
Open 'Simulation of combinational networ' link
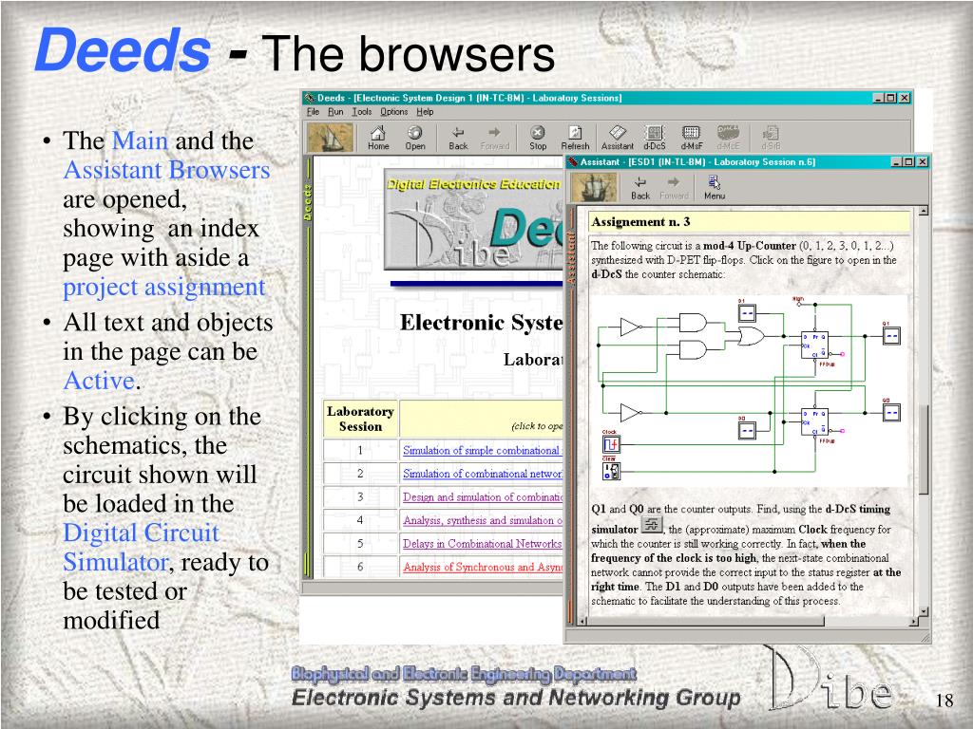tap(482, 474)
